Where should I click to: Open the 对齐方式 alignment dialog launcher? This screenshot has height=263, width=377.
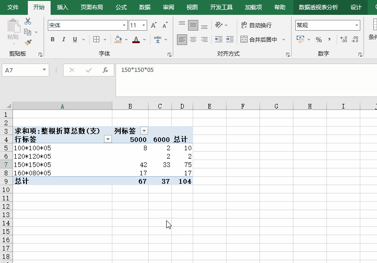(287, 55)
